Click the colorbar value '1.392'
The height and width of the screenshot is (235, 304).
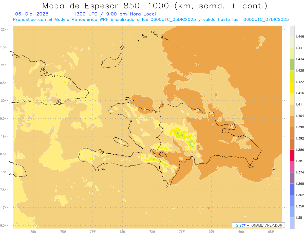[x=300, y=138]
